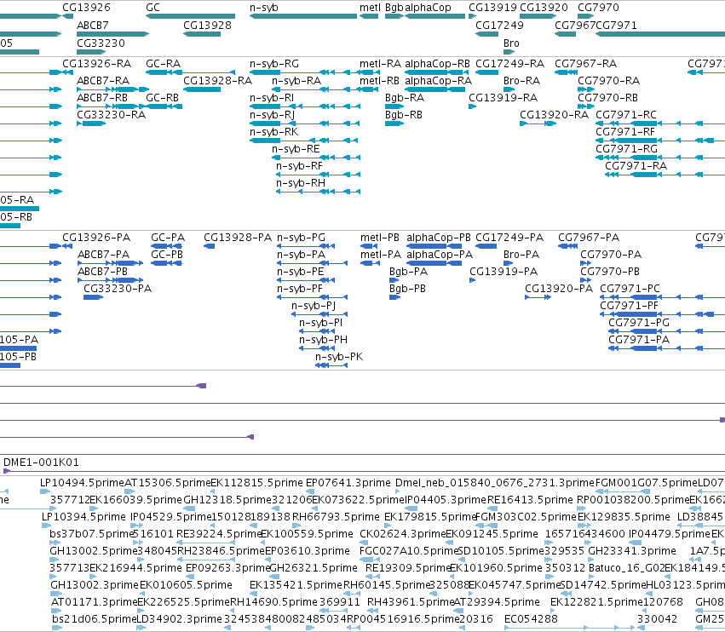This screenshot has width=725, height=632.
Task: Select EST FGC027A10.5prime
Action: coord(408,550)
